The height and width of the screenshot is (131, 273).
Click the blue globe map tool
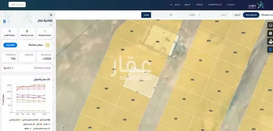[270, 49]
